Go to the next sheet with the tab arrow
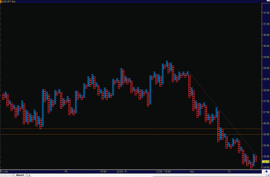Screen dimensions: 270x177 8,175
